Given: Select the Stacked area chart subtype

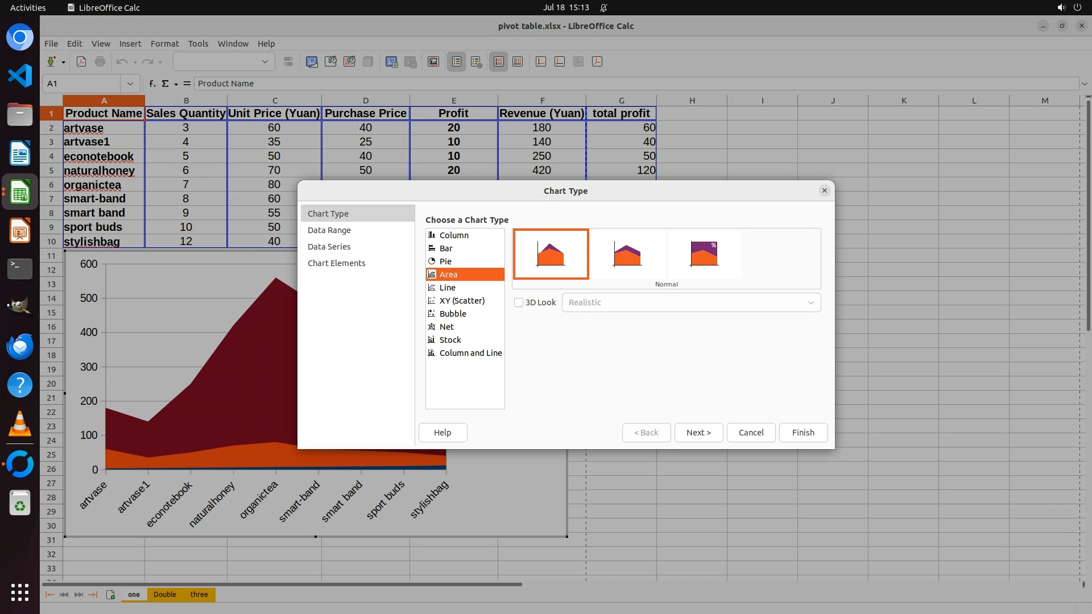Looking at the screenshot, I should pyautogui.click(x=627, y=254).
